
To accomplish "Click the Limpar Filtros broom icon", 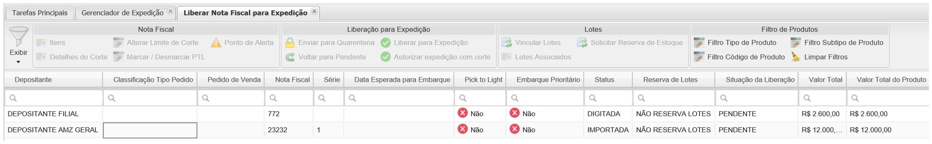I will click(796, 57).
